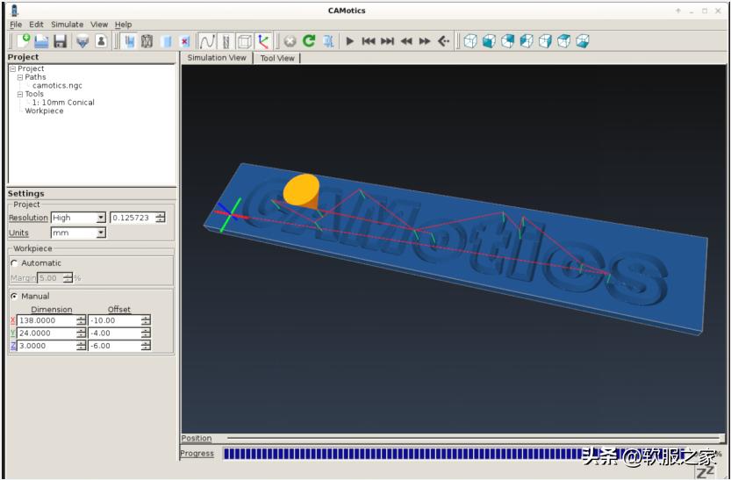Viewport: 731px width, 480px height.
Task: Open the Simulate menu
Action: click(67, 25)
